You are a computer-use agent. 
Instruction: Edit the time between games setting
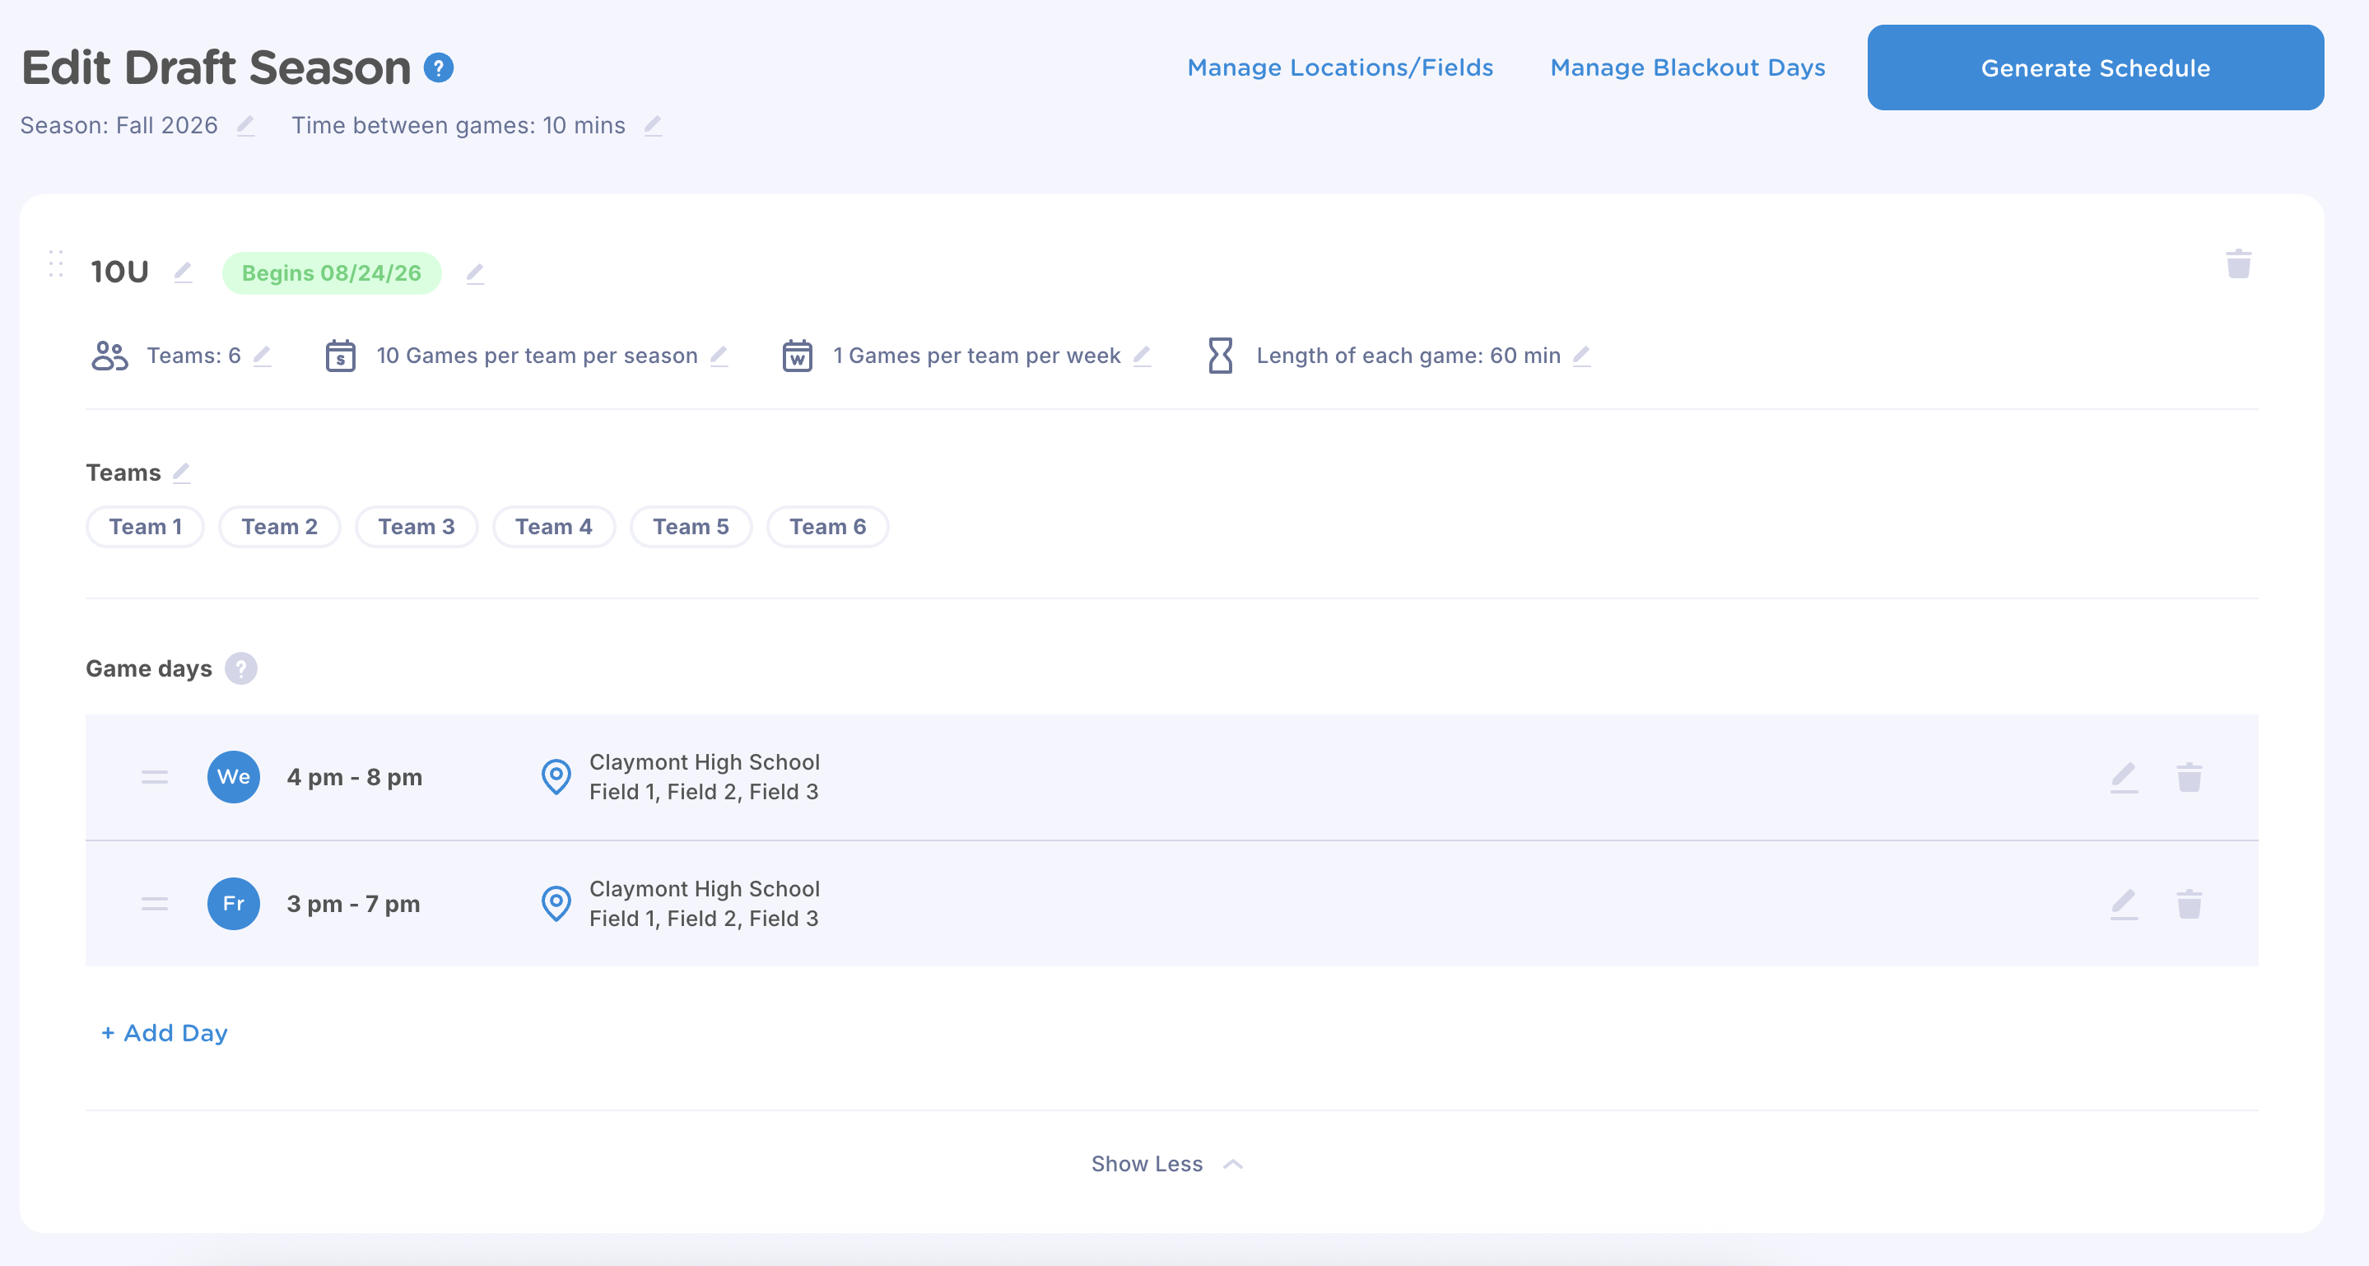(x=653, y=126)
